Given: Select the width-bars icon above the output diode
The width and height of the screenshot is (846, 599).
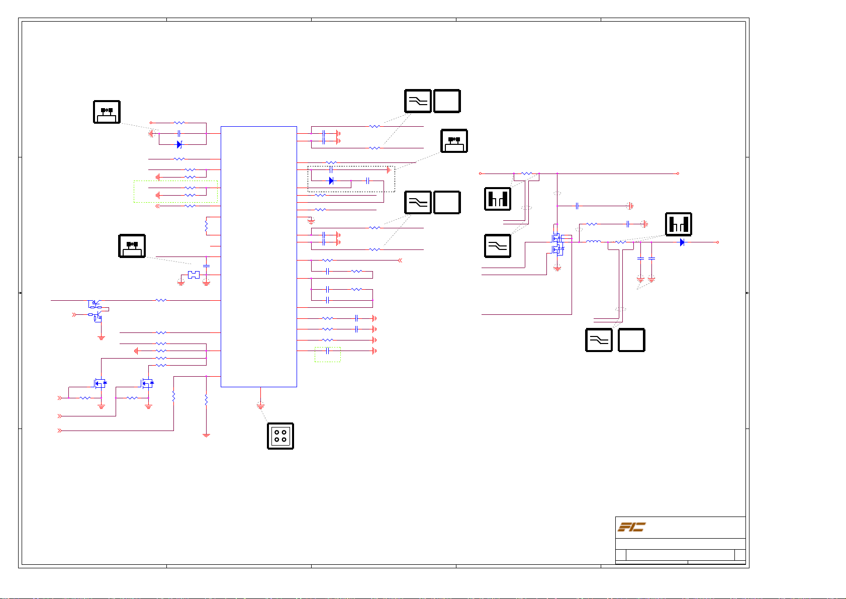Looking at the screenshot, I should (x=679, y=224).
